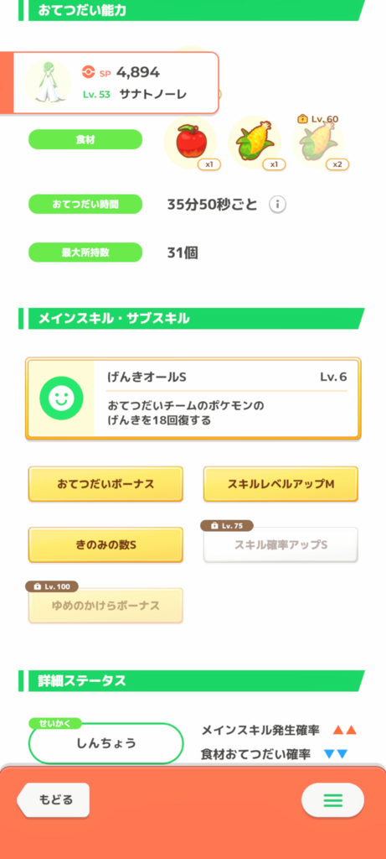The height and width of the screenshot is (859, 386).
Task: Tap locked ゆめのかけらボーナス sub skill
Action: tap(106, 606)
